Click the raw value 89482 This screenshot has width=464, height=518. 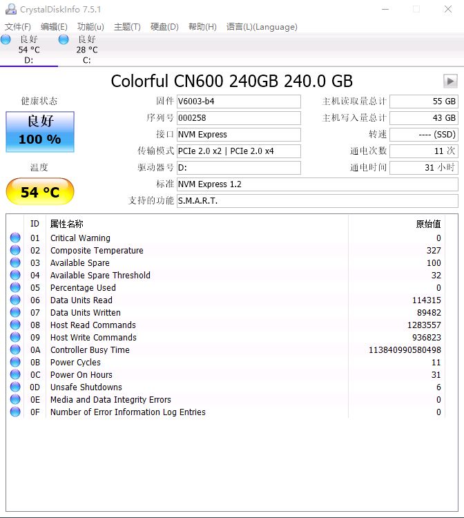pyautogui.click(x=429, y=312)
